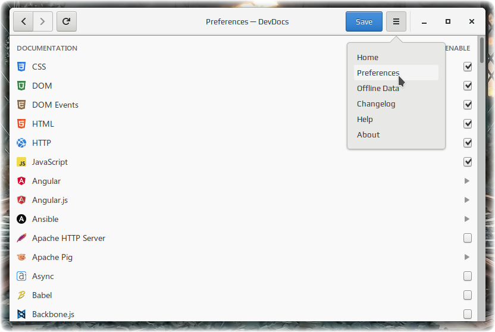Expand the Angular.js versions arrow
The image size is (495, 332).
(x=467, y=200)
